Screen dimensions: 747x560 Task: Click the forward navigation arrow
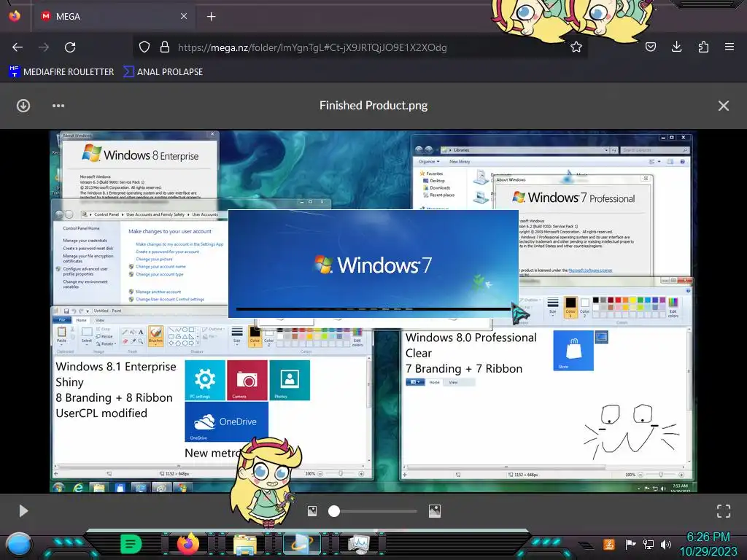[44, 47]
